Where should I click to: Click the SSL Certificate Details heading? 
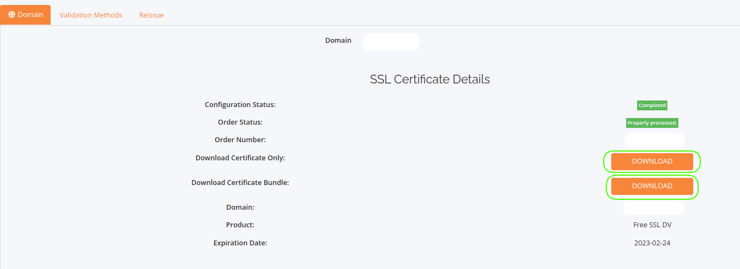point(430,79)
